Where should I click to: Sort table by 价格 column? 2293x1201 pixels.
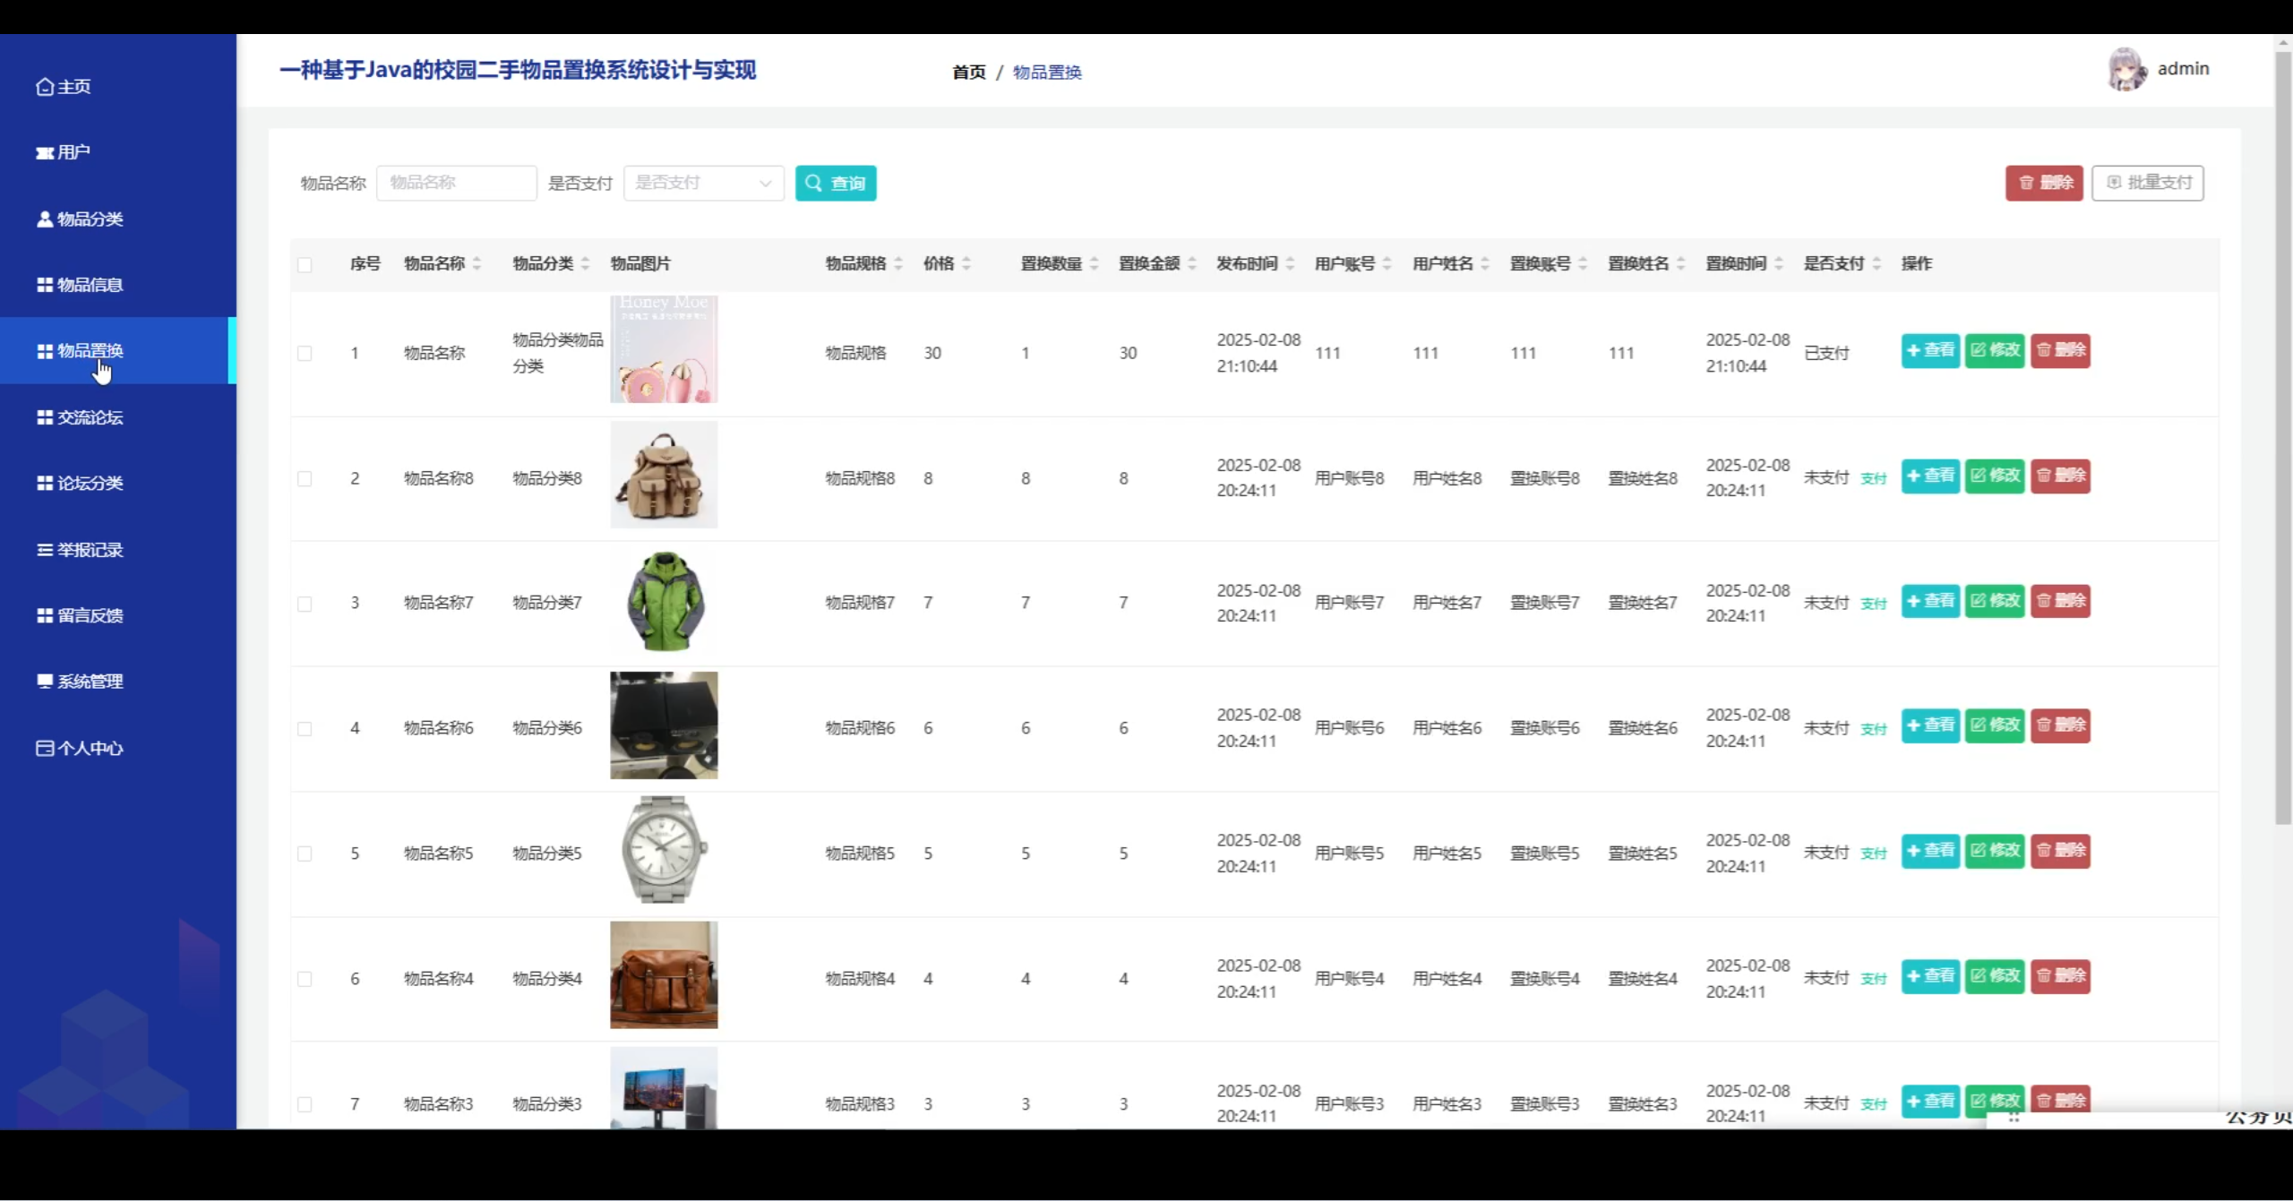pos(967,262)
